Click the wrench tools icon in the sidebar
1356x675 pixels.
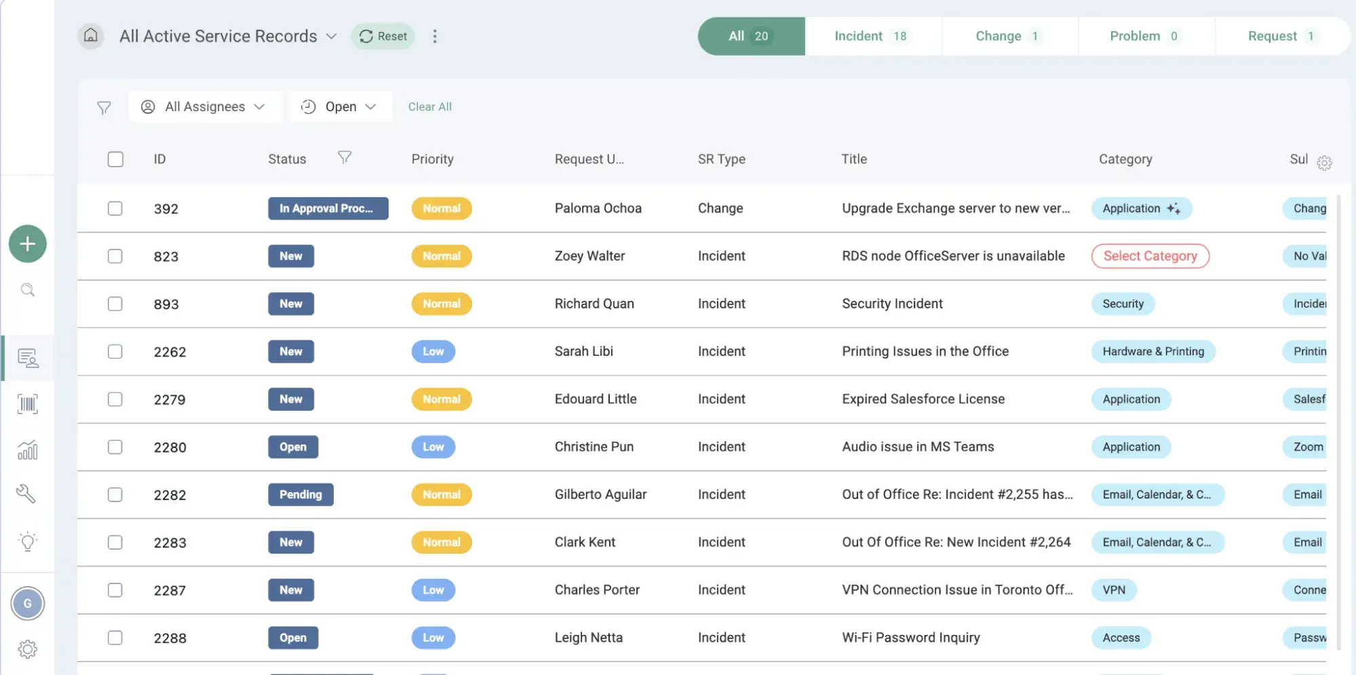[26, 494]
